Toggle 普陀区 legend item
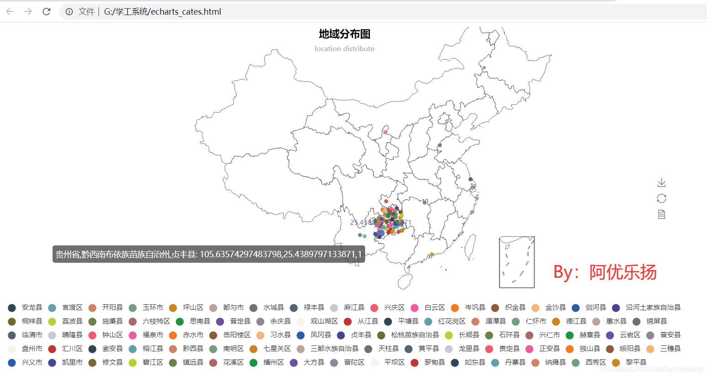Image resolution: width=707 pixels, height=377 pixels. click(x=347, y=362)
